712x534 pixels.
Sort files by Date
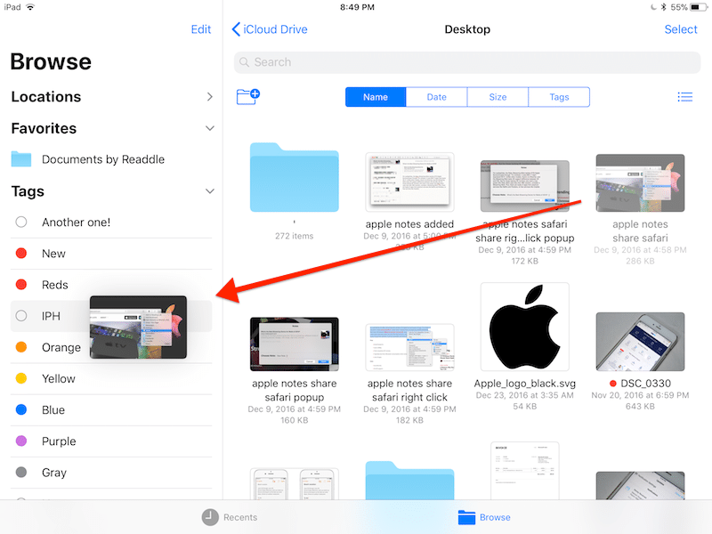[x=436, y=97]
